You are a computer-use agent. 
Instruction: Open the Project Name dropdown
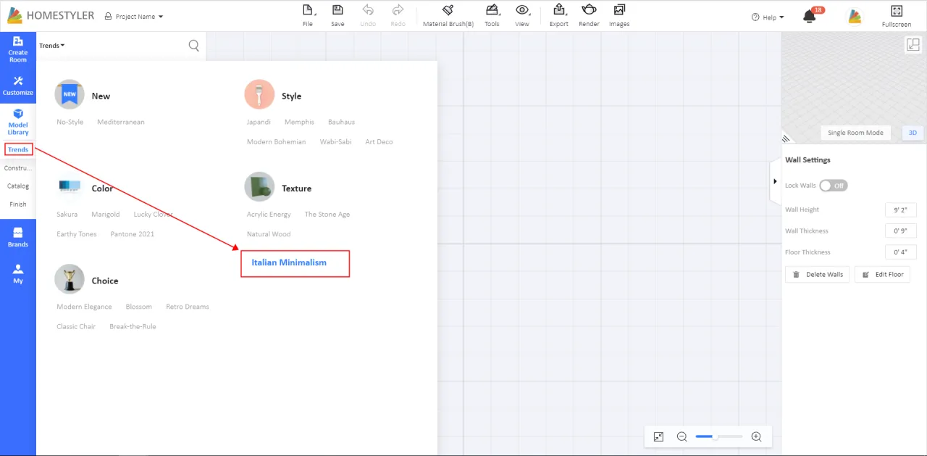[135, 17]
